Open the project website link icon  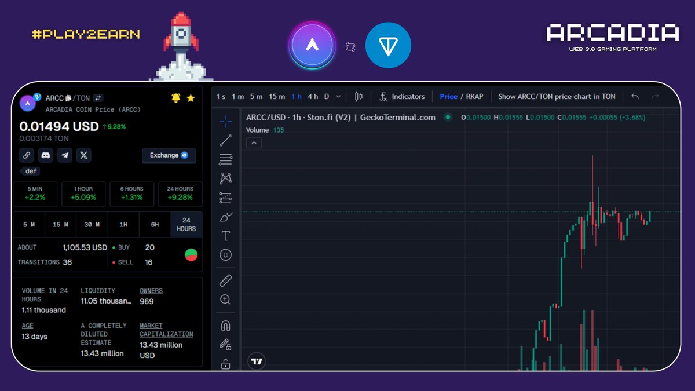click(27, 155)
